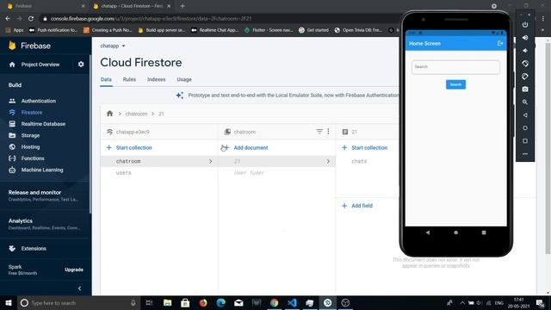Reload the browser page

click(31, 19)
